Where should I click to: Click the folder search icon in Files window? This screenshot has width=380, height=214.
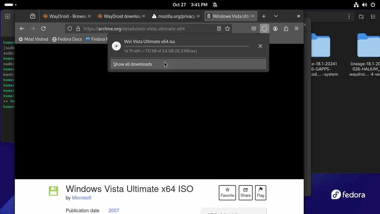pos(361,17)
